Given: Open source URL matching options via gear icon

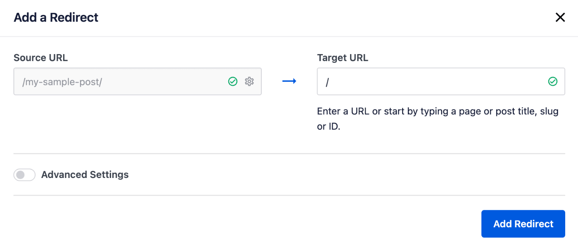Looking at the screenshot, I should coord(249,81).
